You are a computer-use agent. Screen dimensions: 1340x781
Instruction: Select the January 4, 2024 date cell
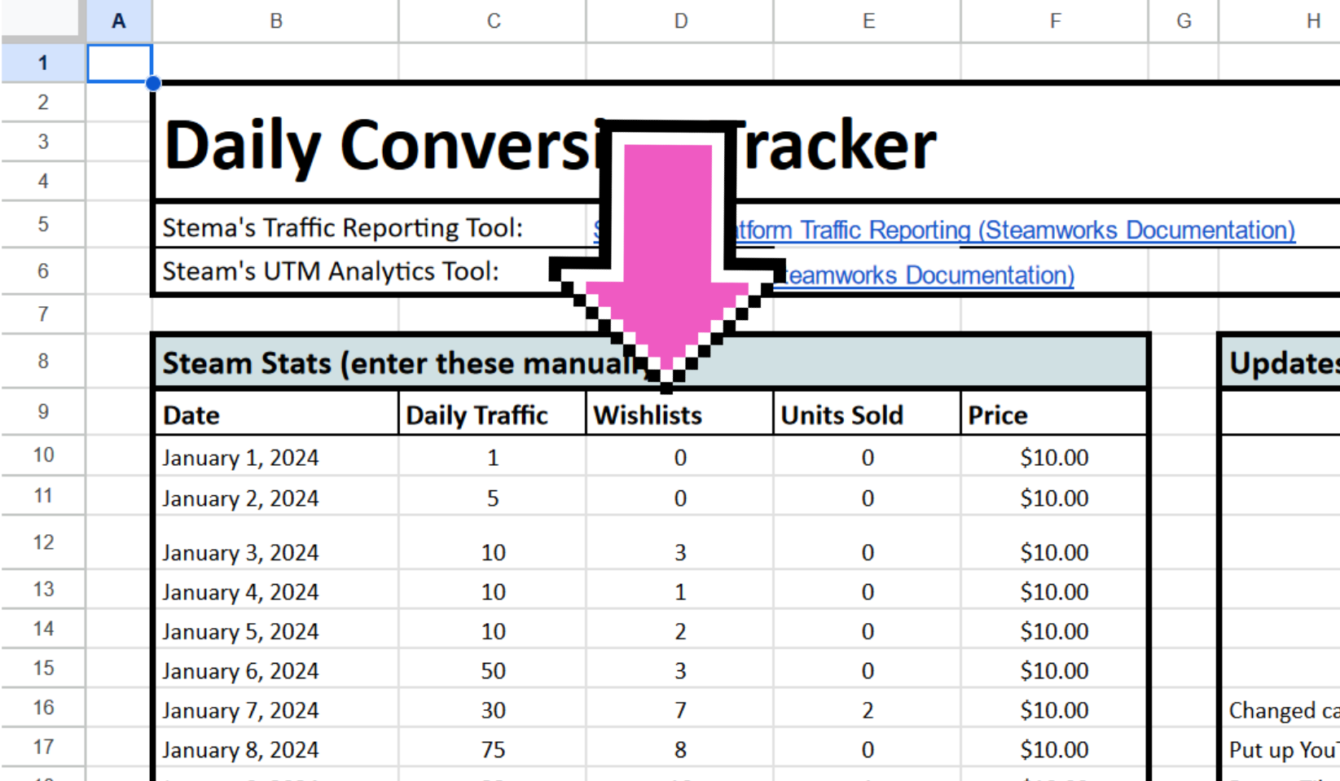pyautogui.click(x=276, y=590)
